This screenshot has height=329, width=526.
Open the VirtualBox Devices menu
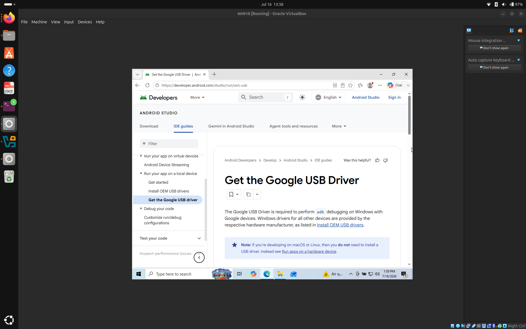(85, 22)
